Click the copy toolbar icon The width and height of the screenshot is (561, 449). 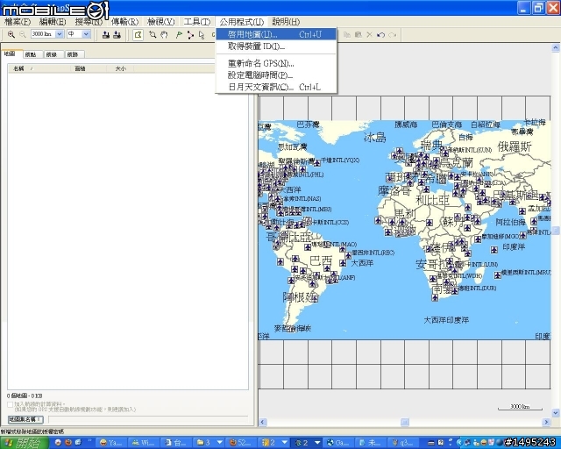coord(346,35)
